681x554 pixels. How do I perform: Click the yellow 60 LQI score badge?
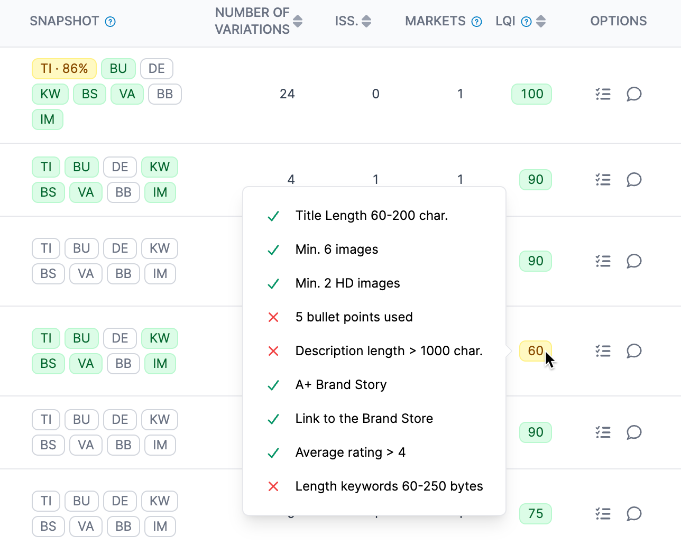536,350
